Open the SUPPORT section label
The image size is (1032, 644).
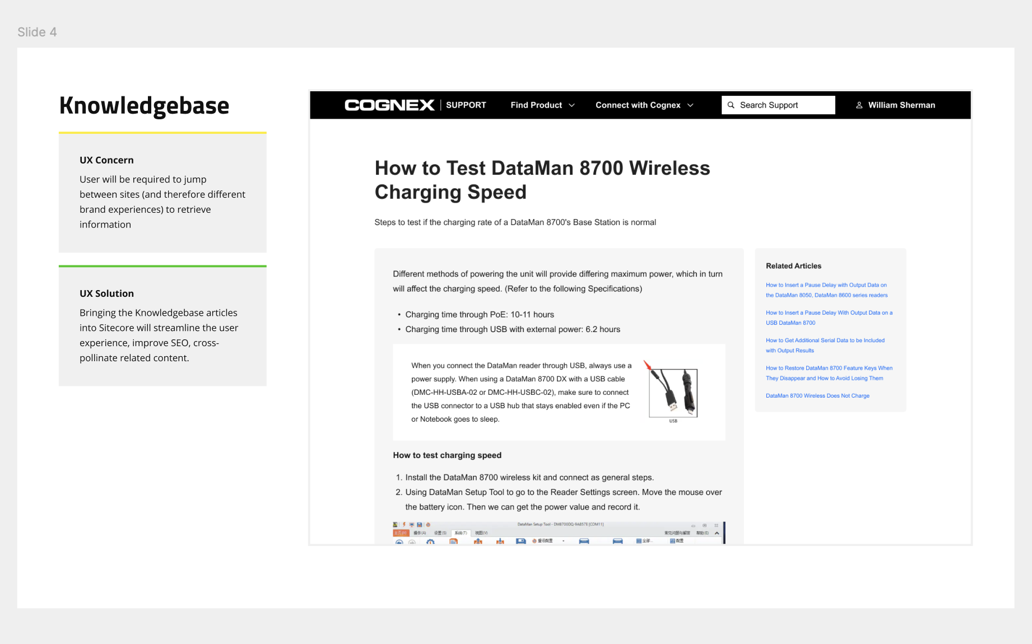[466, 105]
